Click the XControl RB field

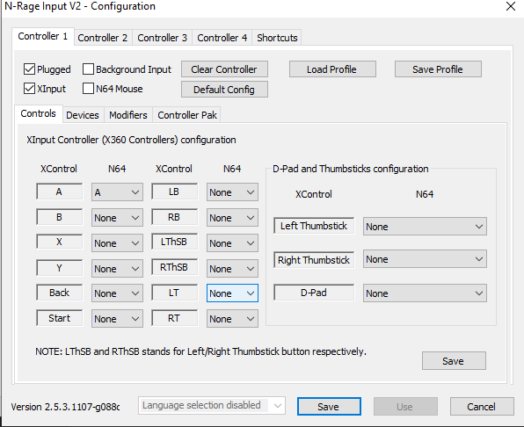(x=174, y=217)
